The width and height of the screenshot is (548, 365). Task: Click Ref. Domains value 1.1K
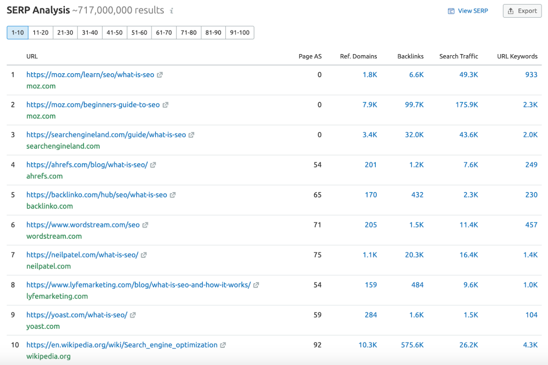(370, 255)
